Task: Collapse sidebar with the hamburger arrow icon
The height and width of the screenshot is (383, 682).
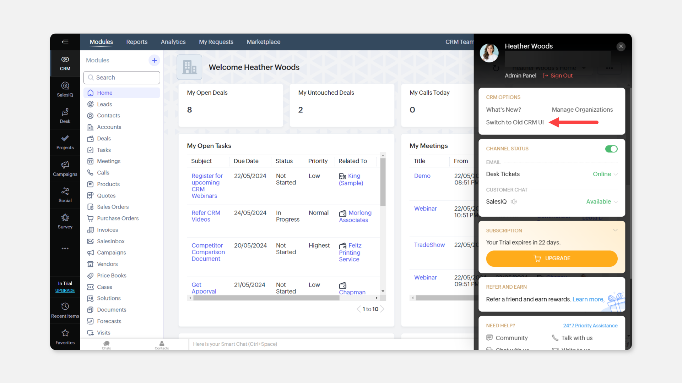Action: (x=65, y=42)
